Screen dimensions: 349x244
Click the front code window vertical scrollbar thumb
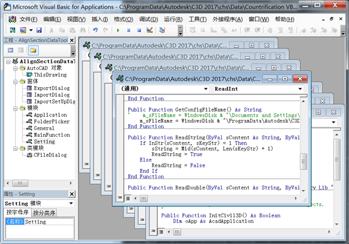(x=303, y=162)
